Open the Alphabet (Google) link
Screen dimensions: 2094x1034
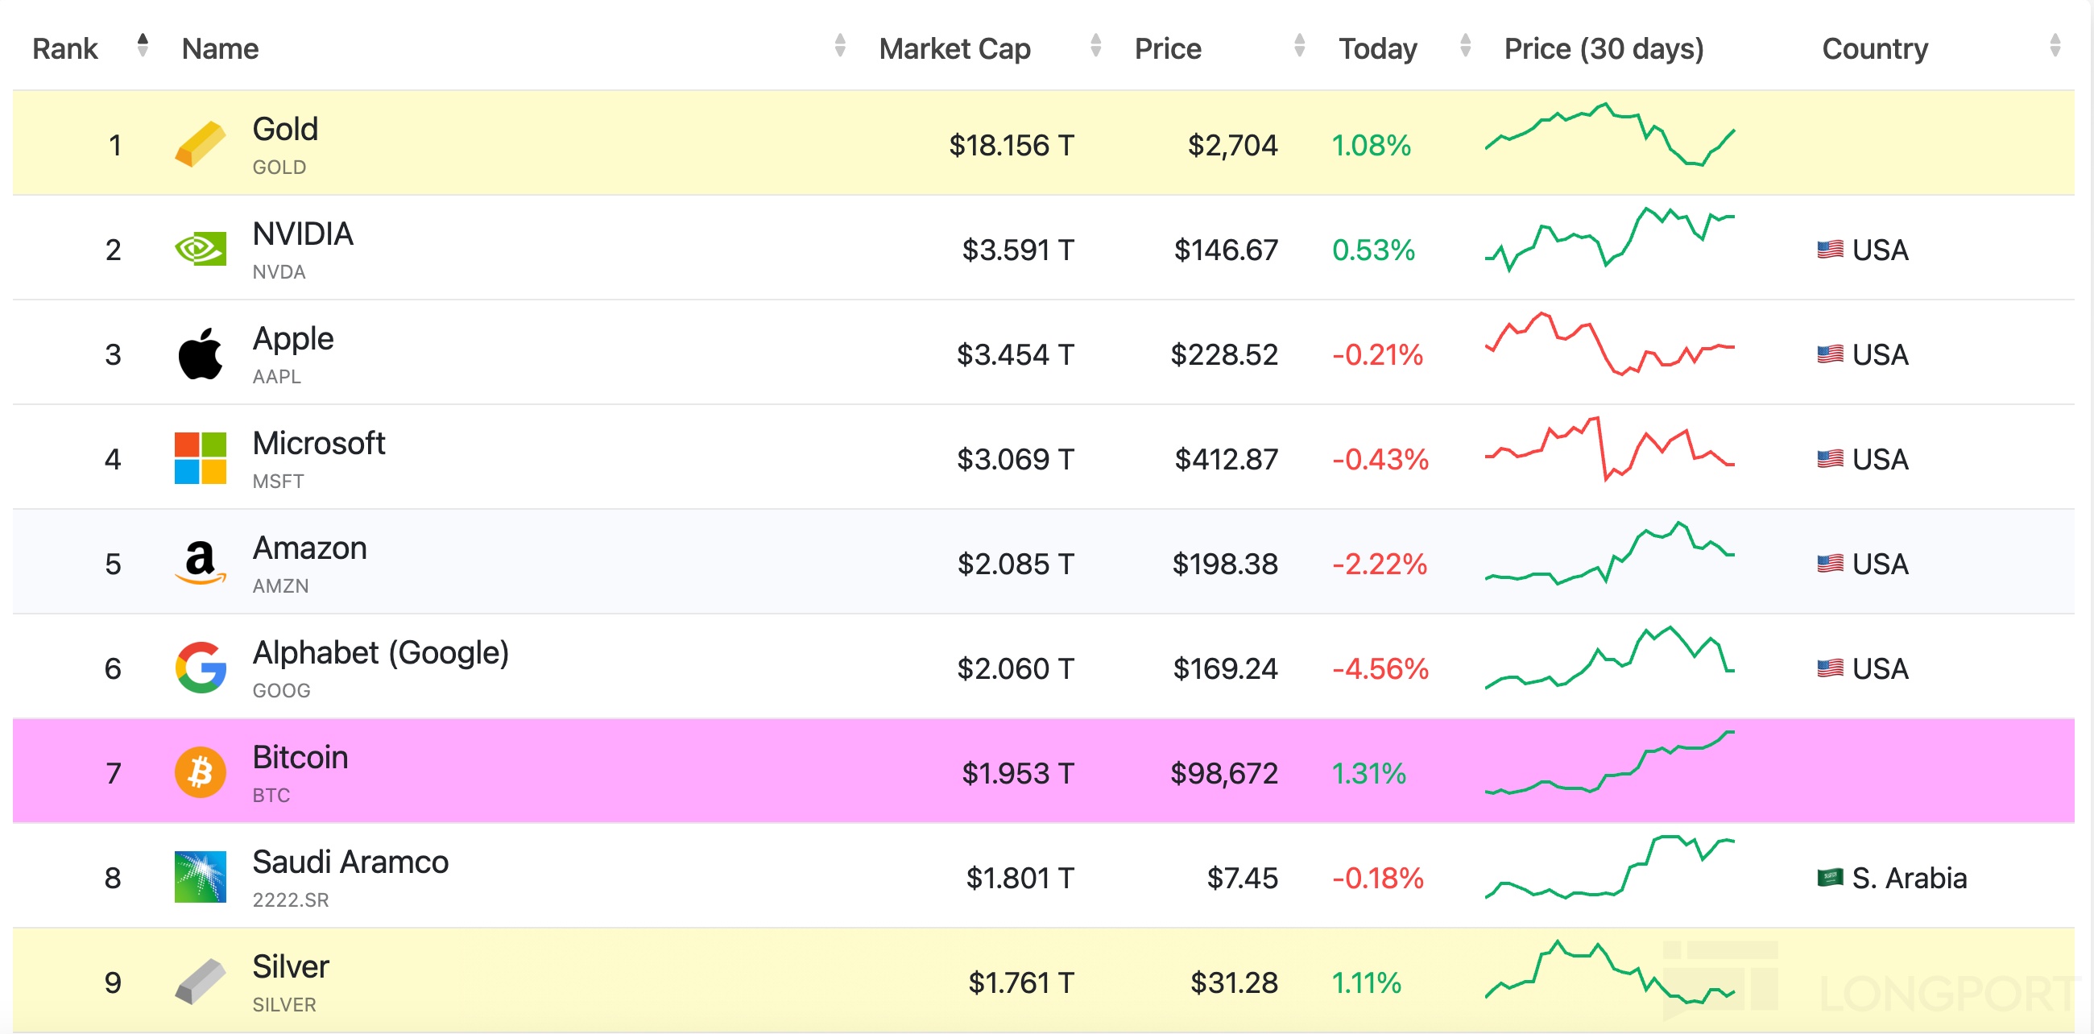(x=380, y=653)
